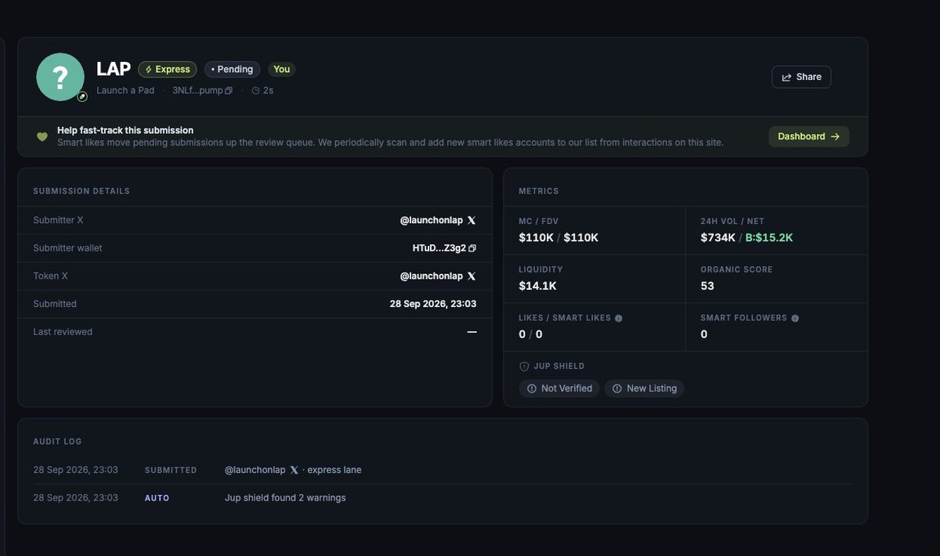Click the Launch a Pad subtitle
Viewport: 940px width, 556px height.
click(125, 91)
